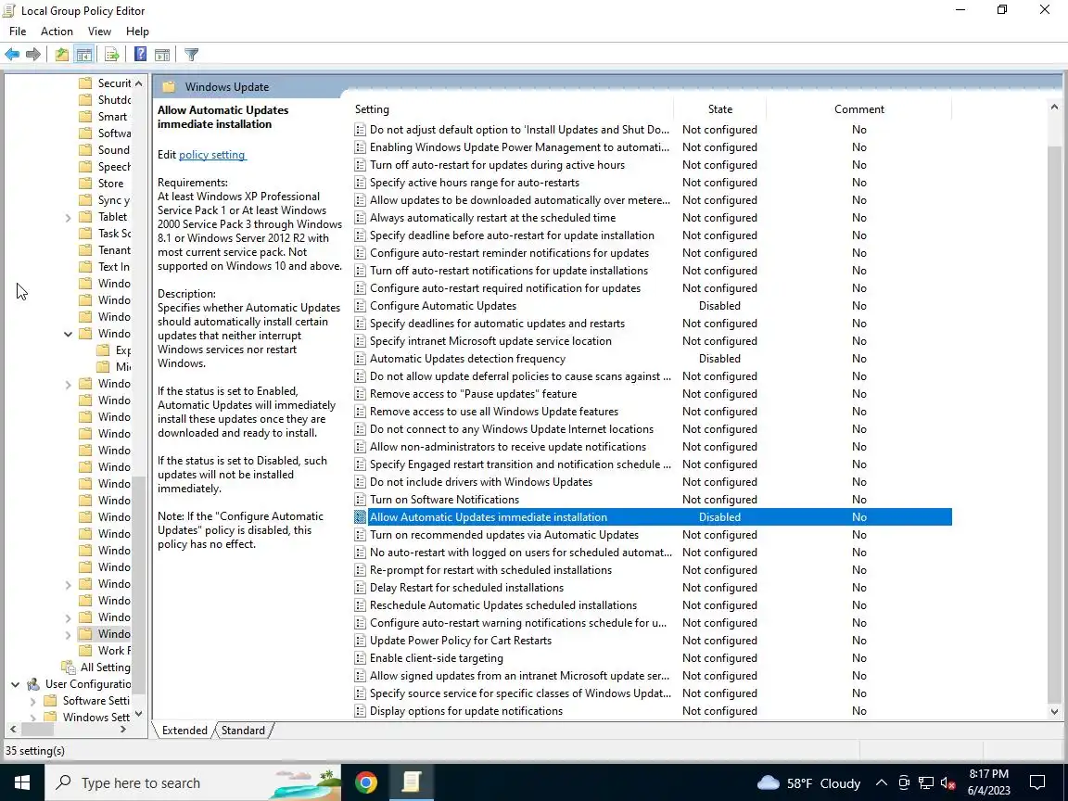Screen dimensions: 1068x801
Task: Click the All Settings icon in tree
Action: click(68, 667)
